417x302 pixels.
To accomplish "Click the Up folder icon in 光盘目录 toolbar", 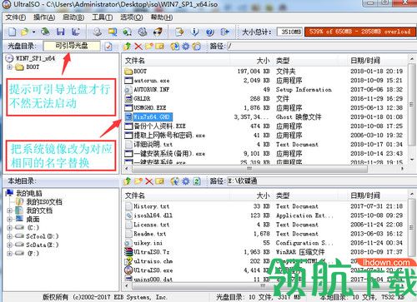I will click(127, 46).
